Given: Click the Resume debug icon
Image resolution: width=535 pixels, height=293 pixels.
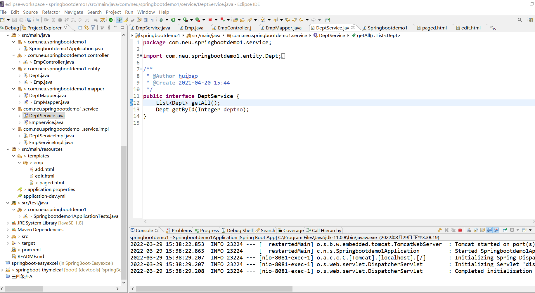Looking at the screenshot, I should (46, 20).
